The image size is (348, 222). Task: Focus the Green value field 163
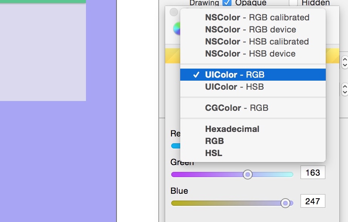(x=313, y=172)
